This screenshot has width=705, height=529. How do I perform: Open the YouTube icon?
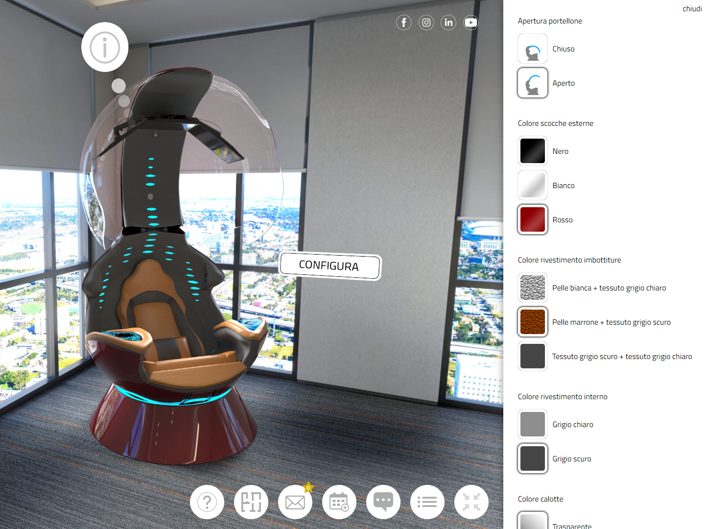(471, 23)
